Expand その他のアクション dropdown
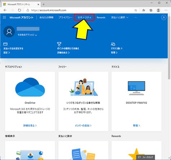Viewport: 171px width, 160px height. coord(27,35)
